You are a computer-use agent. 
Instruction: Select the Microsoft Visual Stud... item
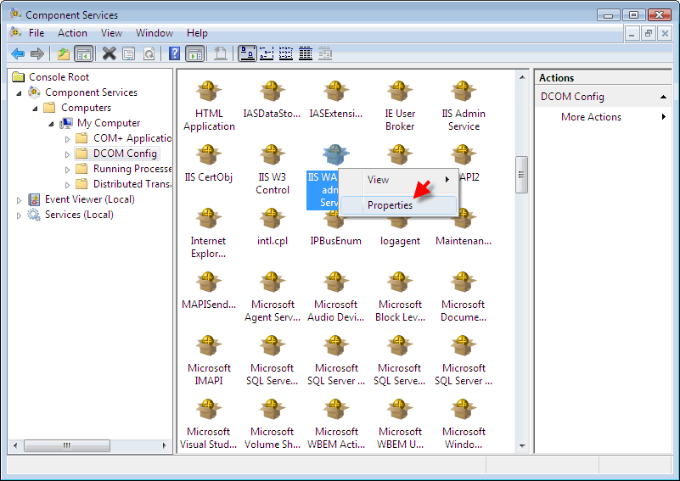(x=209, y=425)
